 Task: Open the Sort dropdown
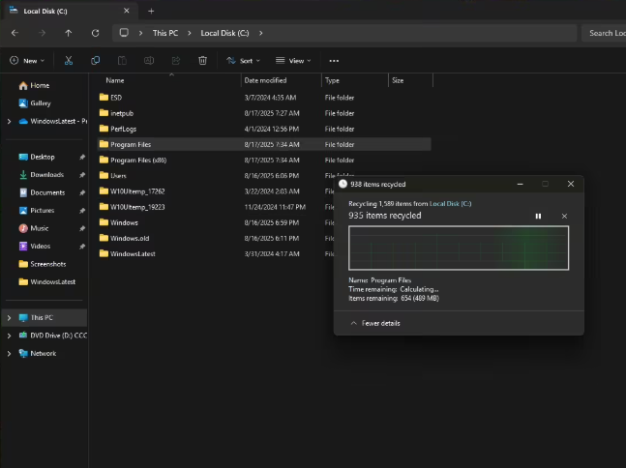point(242,60)
